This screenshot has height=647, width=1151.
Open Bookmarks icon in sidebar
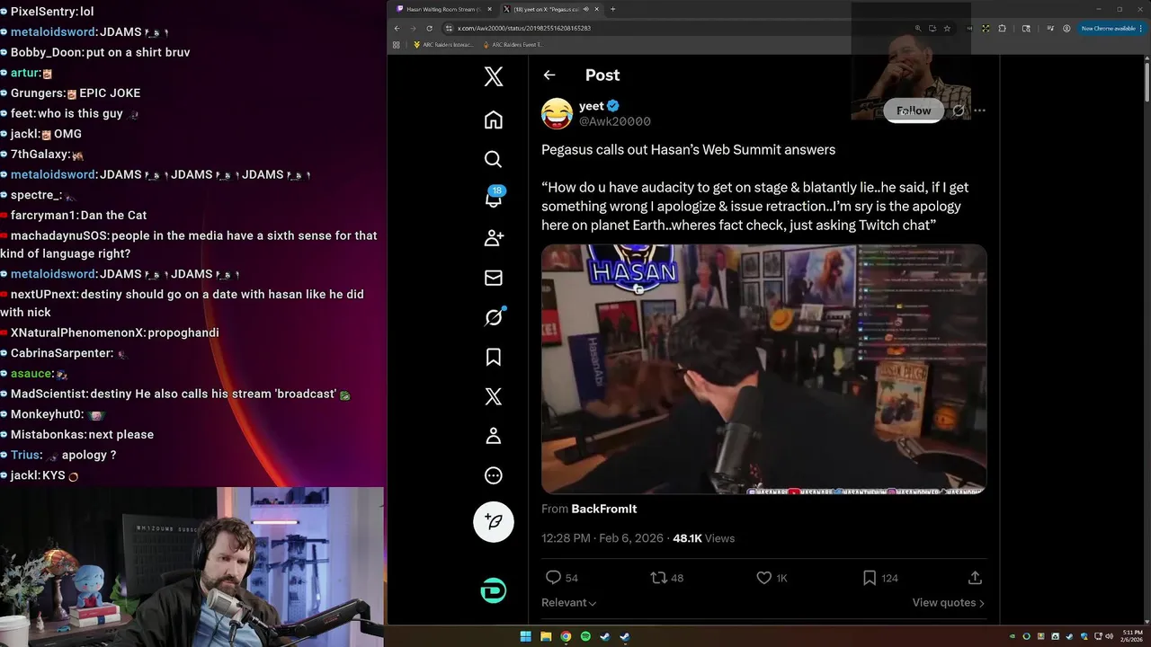(494, 357)
